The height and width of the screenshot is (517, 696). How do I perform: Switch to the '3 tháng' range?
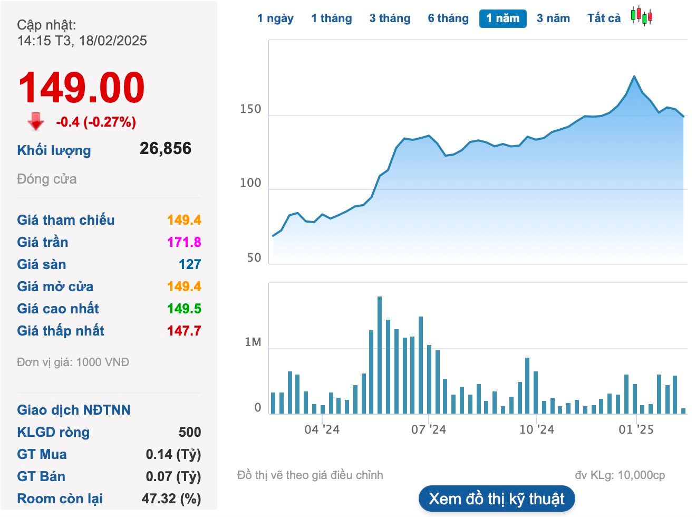pyautogui.click(x=390, y=18)
